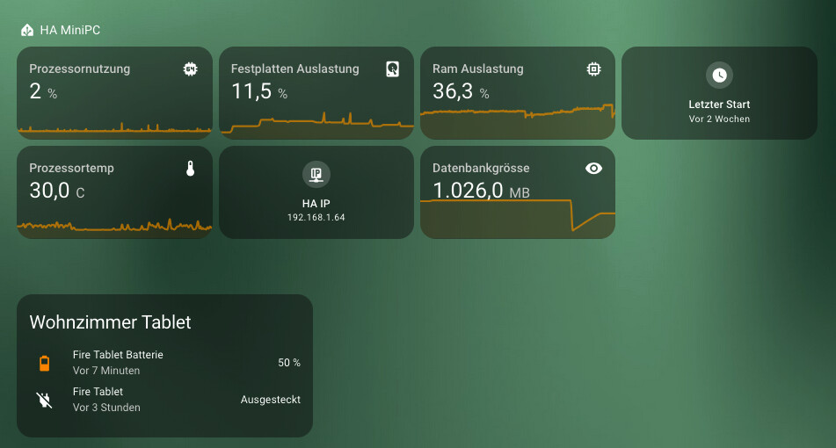The height and width of the screenshot is (448, 836).
Task: Click the orange battery icon for Fire Tablet Batterie
Action: tap(44, 363)
